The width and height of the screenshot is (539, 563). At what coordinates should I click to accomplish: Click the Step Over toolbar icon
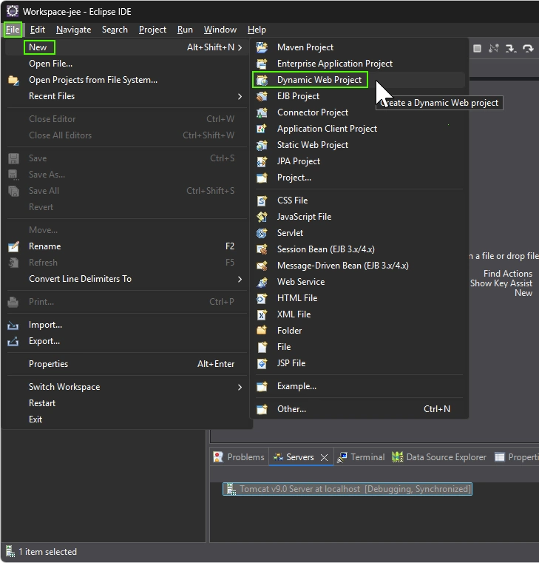(x=528, y=48)
